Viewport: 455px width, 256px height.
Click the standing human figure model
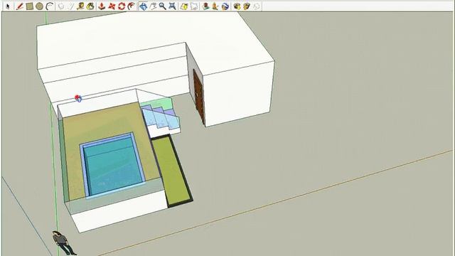tap(63, 243)
